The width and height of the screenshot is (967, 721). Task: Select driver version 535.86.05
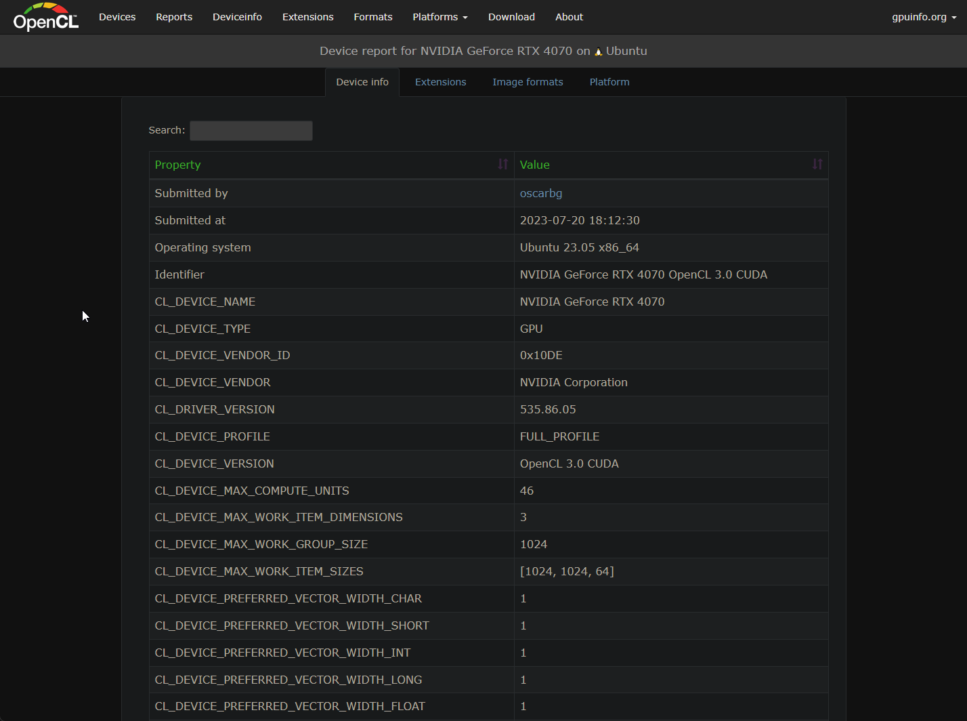click(548, 409)
